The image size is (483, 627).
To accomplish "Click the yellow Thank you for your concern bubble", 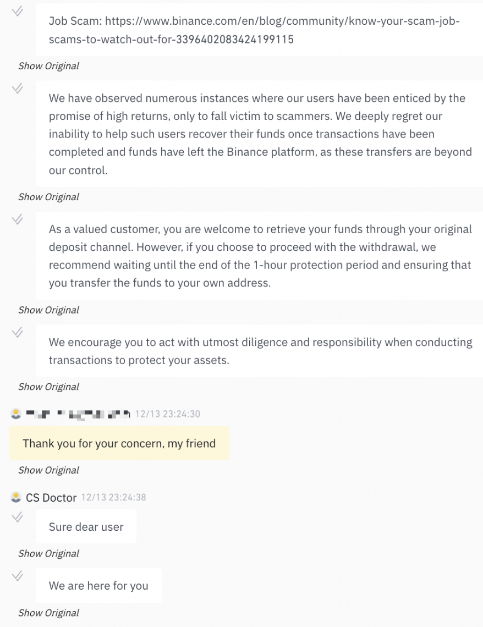I will pos(119,443).
